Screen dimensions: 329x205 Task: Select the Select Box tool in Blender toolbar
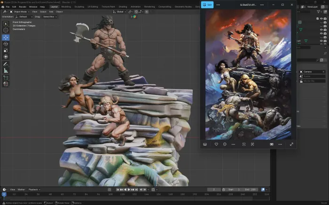6,24
